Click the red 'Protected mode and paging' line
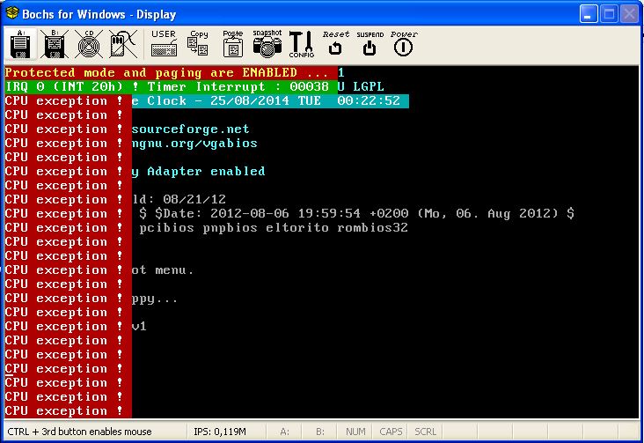 click(167, 72)
